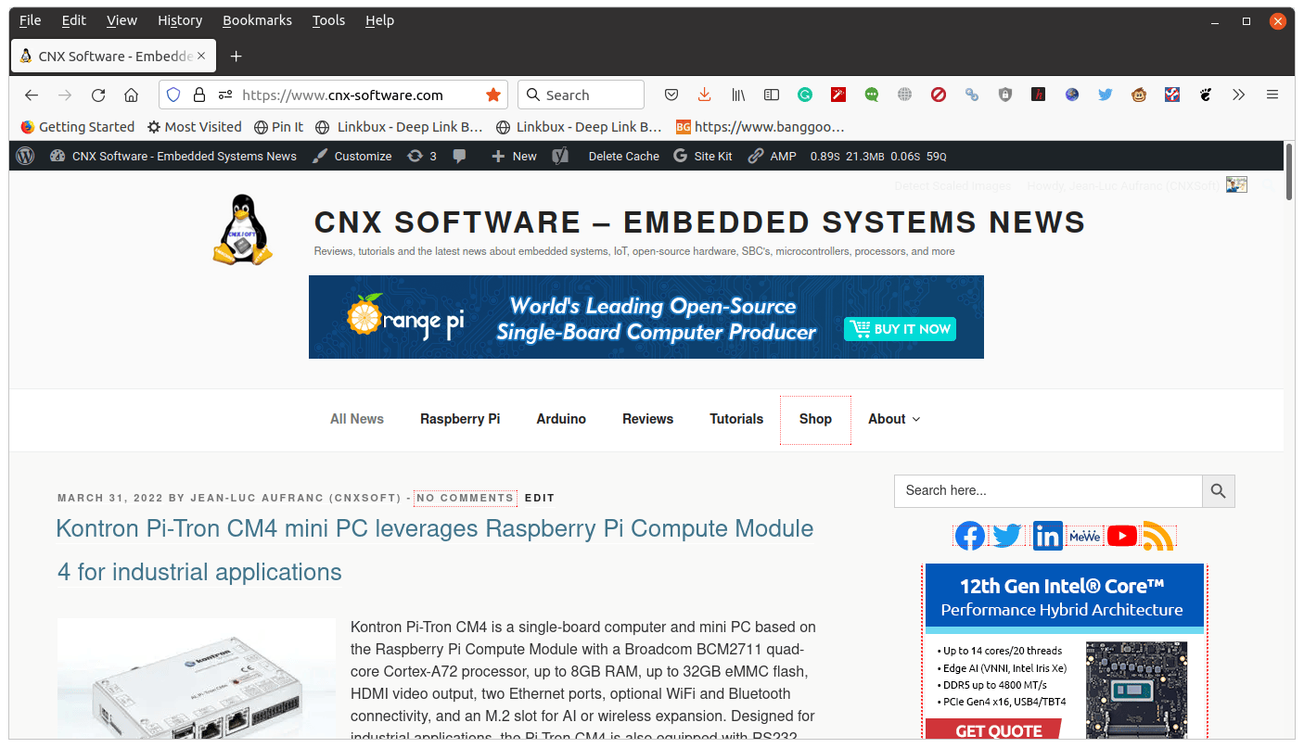The height and width of the screenshot is (748, 1304).
Task: Open the Tools menu
Action: coord(328,20)
